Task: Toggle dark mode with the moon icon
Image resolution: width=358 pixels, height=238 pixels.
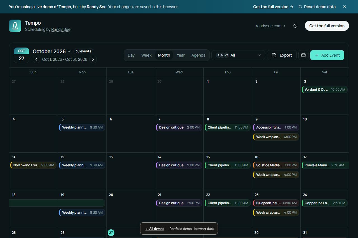Action: pyautogui.click(x=295, y=26)
